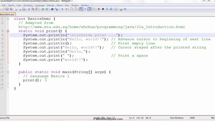Click the 'Sel : 0' status bar field
This screenshot has height=121, width=215.
pos(148,118)
